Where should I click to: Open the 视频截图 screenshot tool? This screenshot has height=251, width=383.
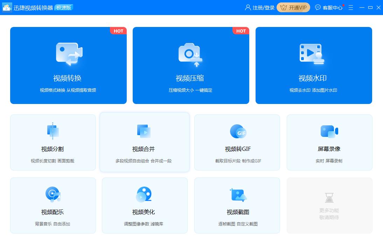pos(237,205)
